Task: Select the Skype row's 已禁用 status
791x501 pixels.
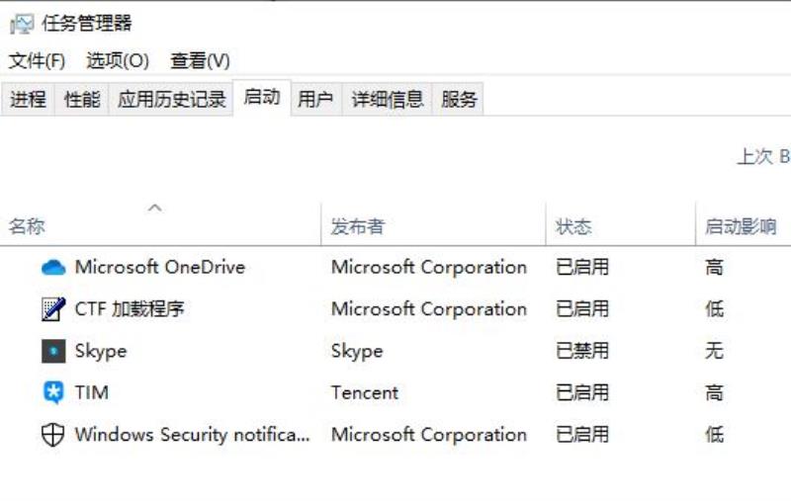Action: click(582, 351)
